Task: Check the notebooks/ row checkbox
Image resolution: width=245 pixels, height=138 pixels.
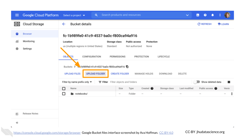Action: 64,94
